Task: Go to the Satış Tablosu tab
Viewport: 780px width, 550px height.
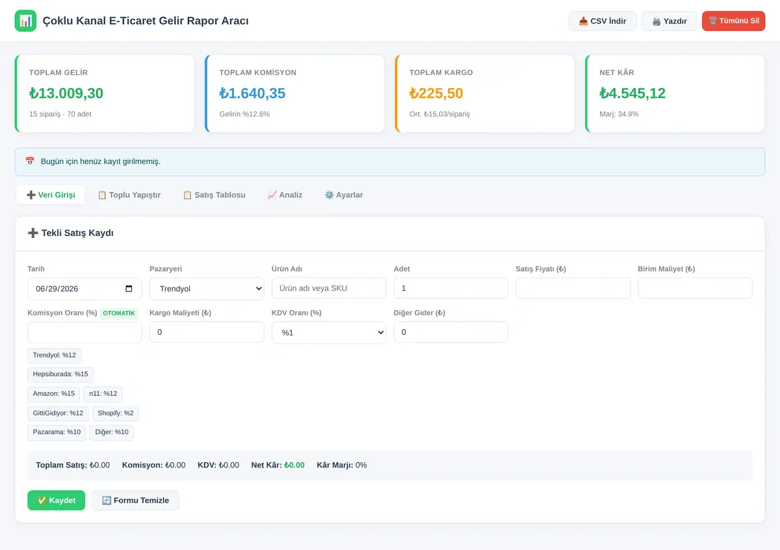Action: click(214, 195)
